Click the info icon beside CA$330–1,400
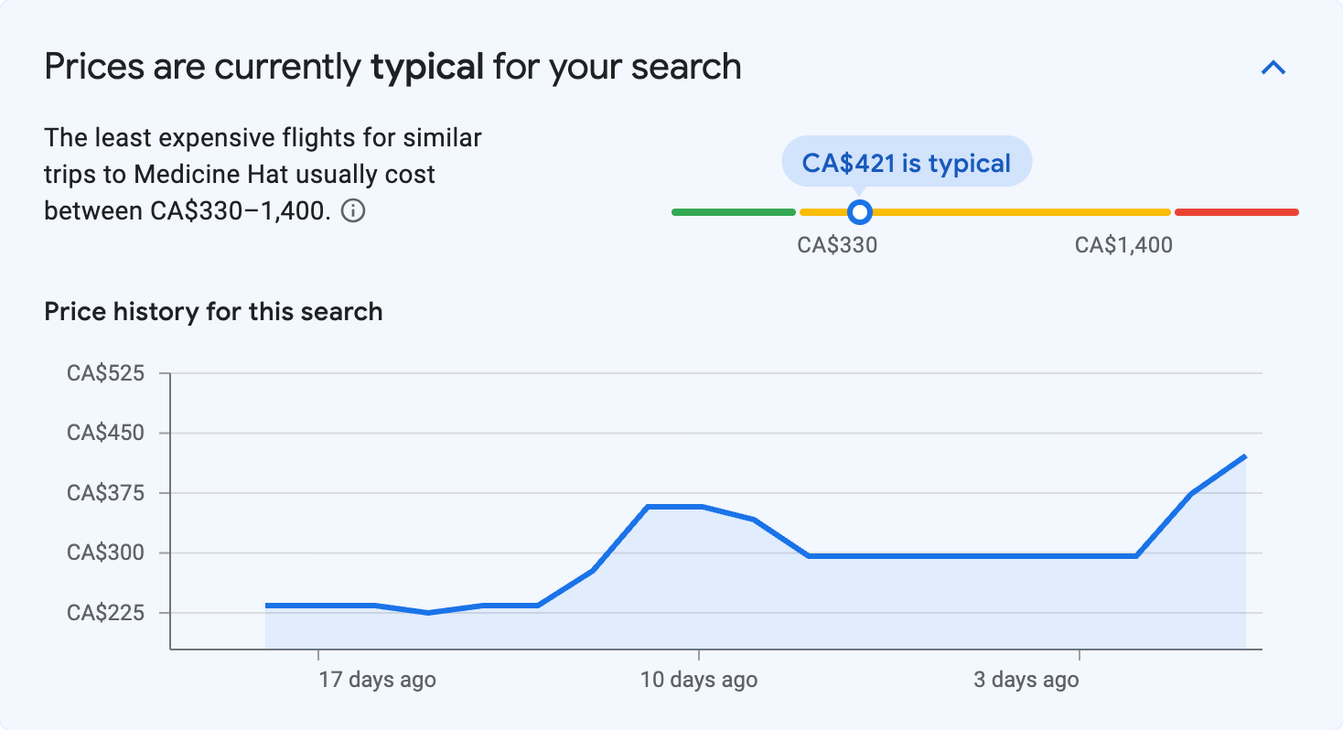The height and width of the screenshot is (730, 1343). coord(353,211)
